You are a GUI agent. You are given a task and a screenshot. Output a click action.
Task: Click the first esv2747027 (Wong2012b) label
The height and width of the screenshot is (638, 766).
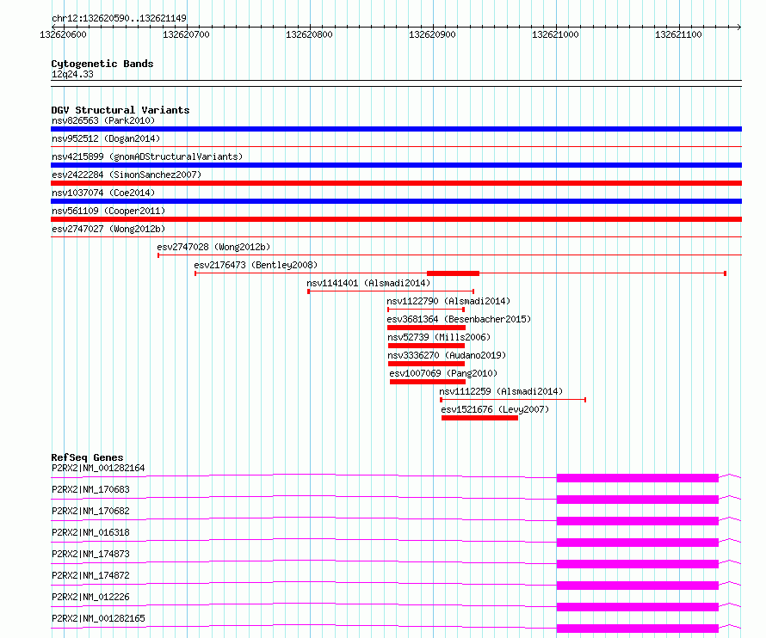[x=108, y=229]
